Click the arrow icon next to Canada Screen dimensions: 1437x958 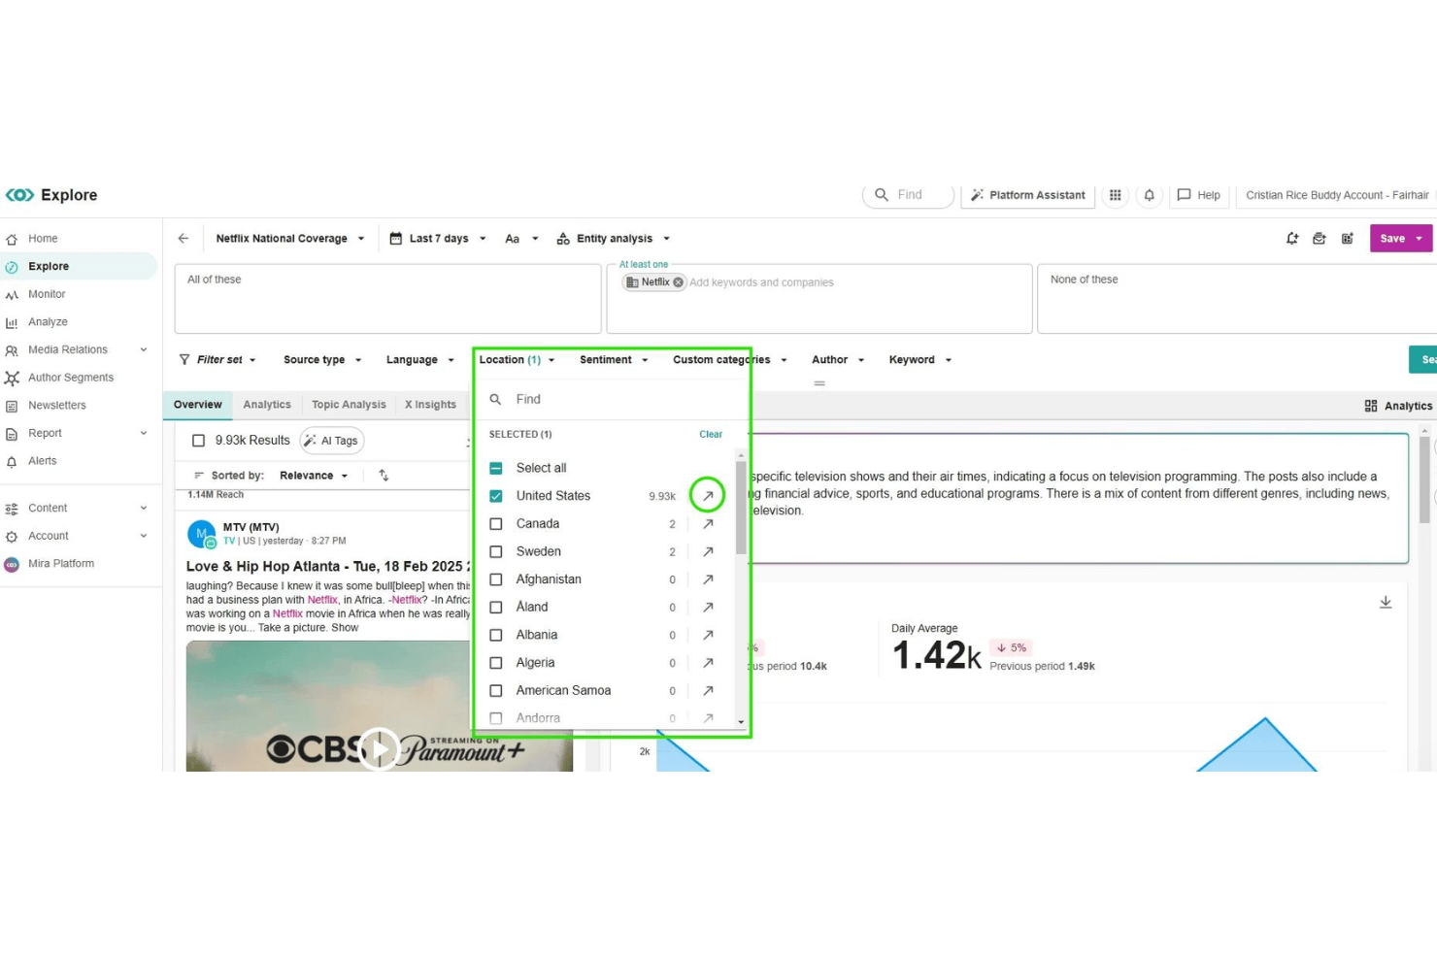[708, 524]
